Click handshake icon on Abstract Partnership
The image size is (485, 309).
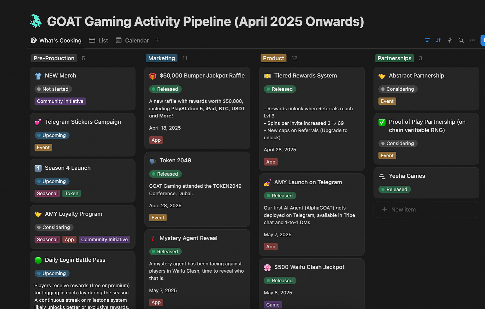(382, 76)
